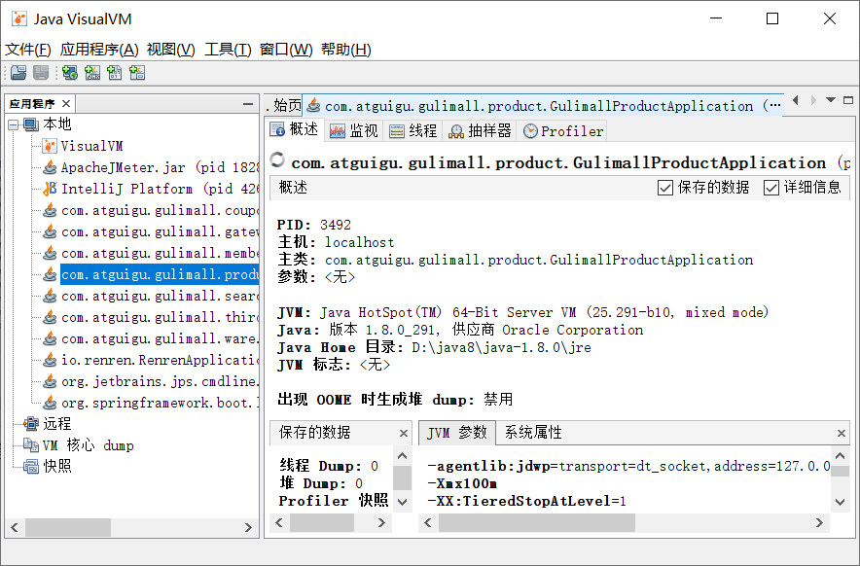Open the 窗口(W) menu
This screenshot has height=566, width=860.
[286, 50]
